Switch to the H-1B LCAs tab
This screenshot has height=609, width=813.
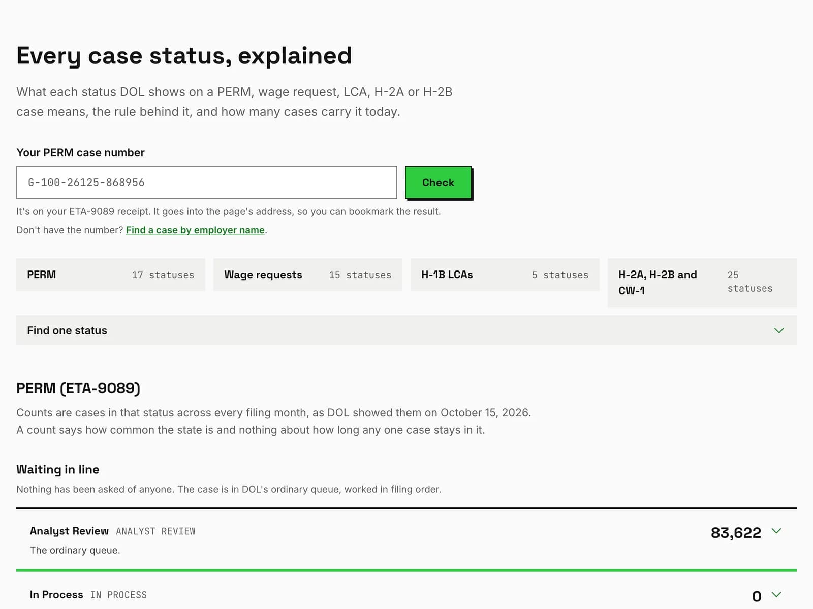click(505, 275)
